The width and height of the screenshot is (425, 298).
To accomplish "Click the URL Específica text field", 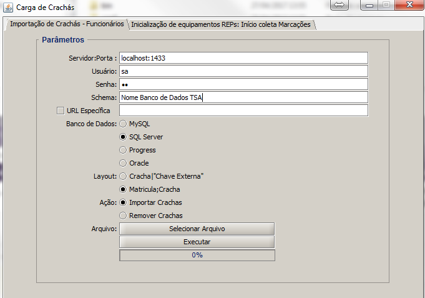I will point(243,111).
